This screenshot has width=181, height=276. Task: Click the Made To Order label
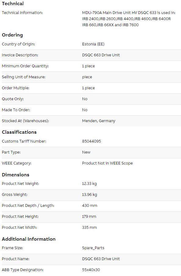(x=16, y=110)
